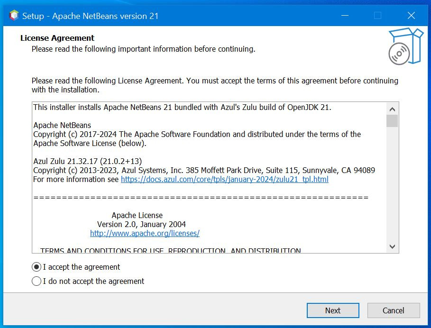
Task: Click the "Azul Zulu 21.32.17" line in license text
Action: (x=87, y=161)
